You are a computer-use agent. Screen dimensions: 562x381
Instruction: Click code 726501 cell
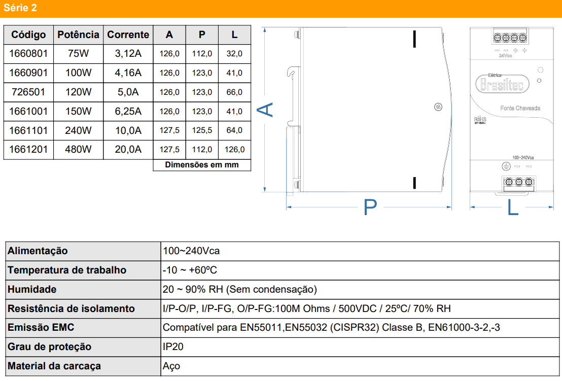[x=29, y=92]
